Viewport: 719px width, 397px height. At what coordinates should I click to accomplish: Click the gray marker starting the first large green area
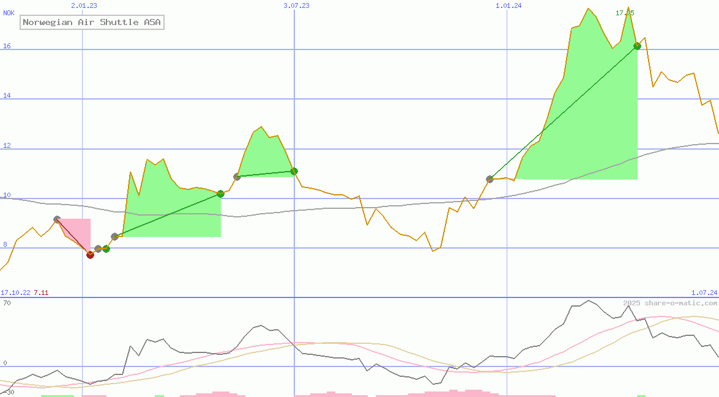click(x=114, y=236)
